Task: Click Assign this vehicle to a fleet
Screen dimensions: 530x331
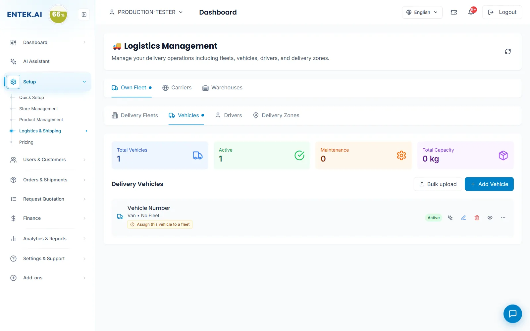Action: (160, 224)
